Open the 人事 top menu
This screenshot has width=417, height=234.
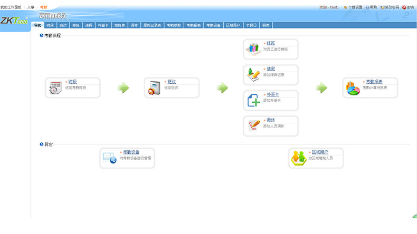pos(31,7)
